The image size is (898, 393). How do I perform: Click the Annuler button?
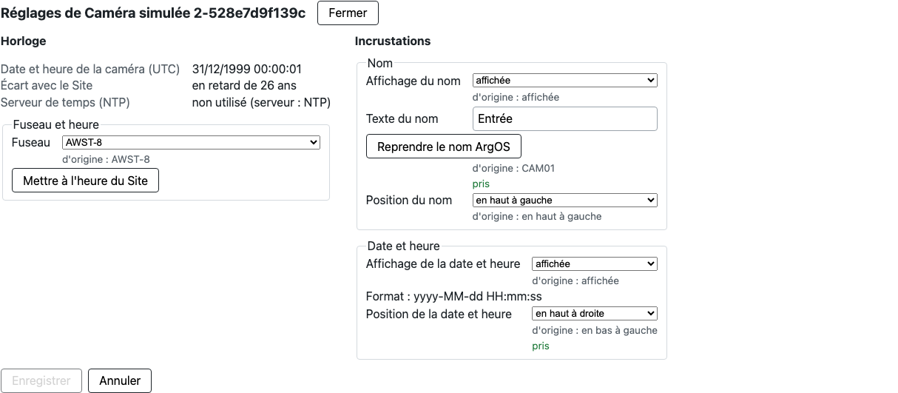click(x=120, y=380)
